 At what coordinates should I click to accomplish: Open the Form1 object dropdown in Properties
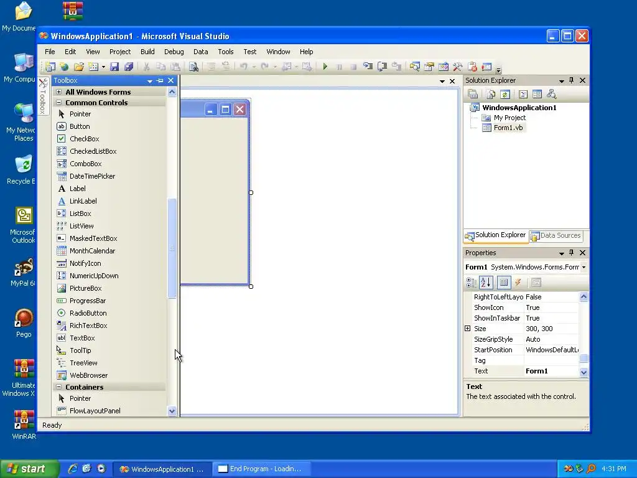click(x=584, y=267)
